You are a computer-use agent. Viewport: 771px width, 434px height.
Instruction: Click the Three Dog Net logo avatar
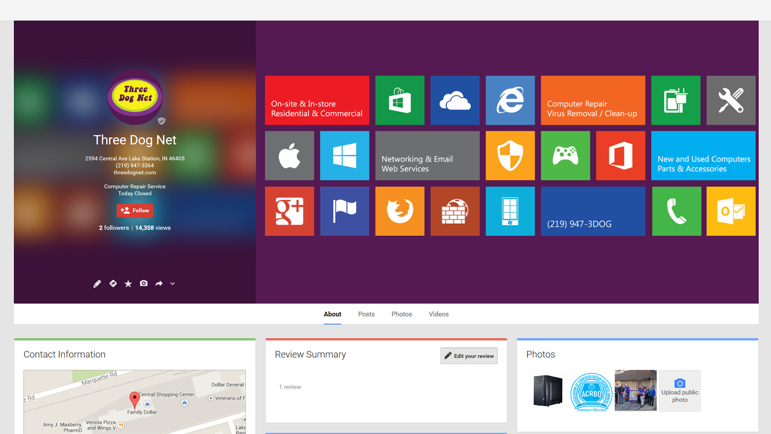[135, 97]
